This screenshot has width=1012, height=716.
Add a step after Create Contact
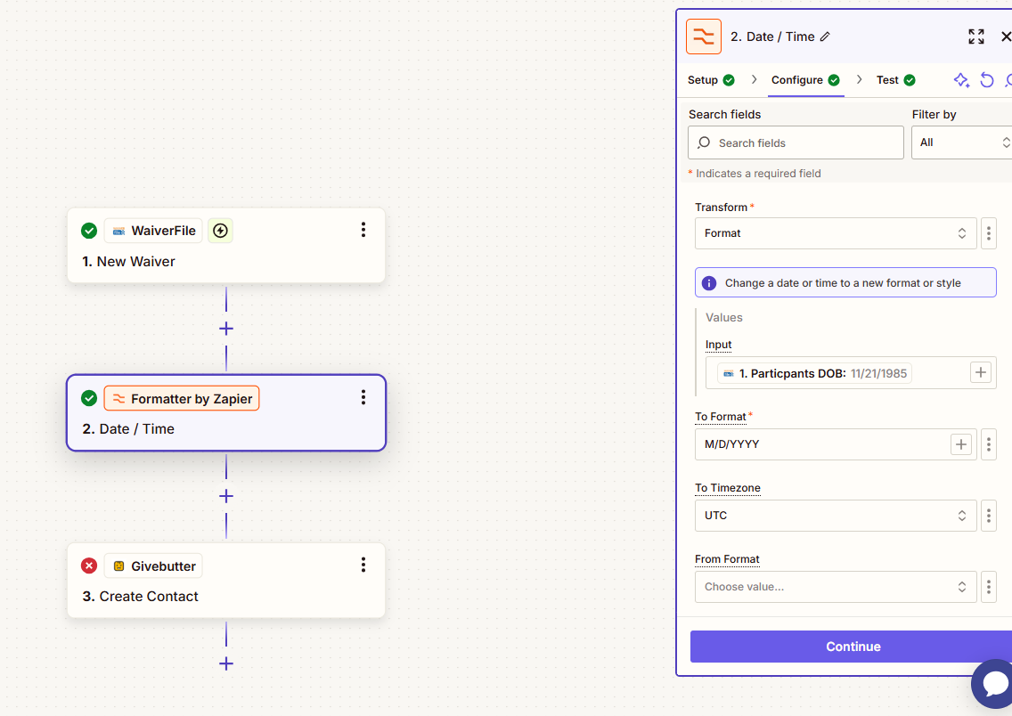[x=226, y=663]
